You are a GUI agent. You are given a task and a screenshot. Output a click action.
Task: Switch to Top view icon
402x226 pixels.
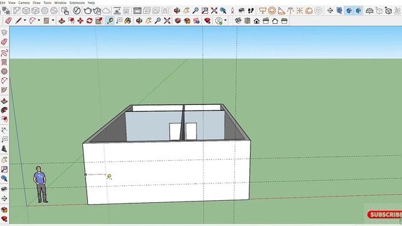pyautogui.click(x=247, y=21)
